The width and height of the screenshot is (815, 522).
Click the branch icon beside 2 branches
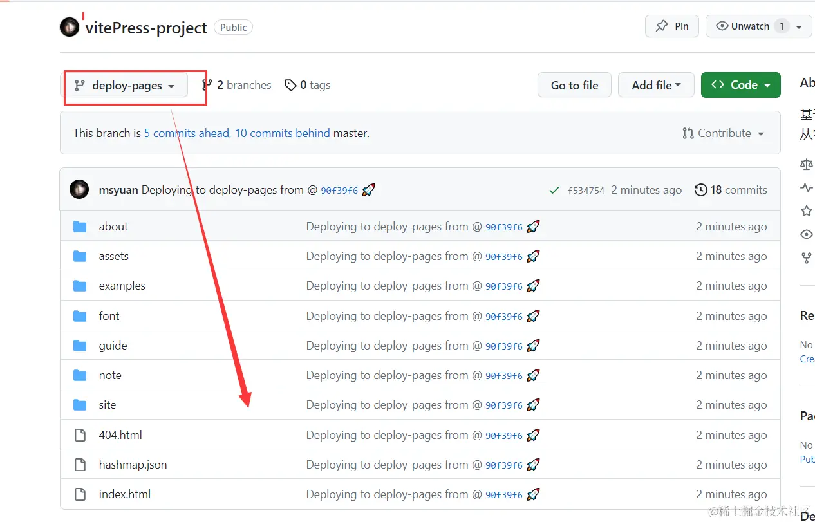click(207, 85)
